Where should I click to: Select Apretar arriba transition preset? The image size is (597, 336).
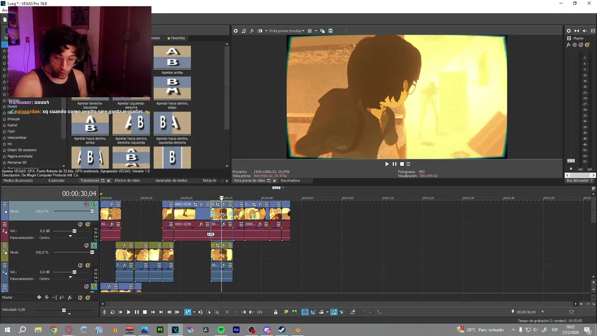point(172,60)
